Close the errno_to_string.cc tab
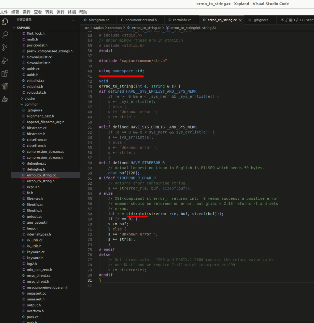Screen dimensions: 314x323 (240, 20)
